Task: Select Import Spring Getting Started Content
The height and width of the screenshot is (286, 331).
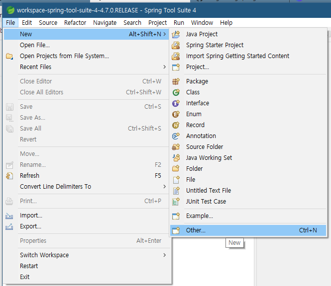Action: [248, 56]
